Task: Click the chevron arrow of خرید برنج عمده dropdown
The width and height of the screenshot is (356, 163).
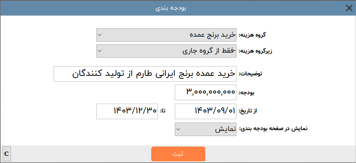Action: 99,35
